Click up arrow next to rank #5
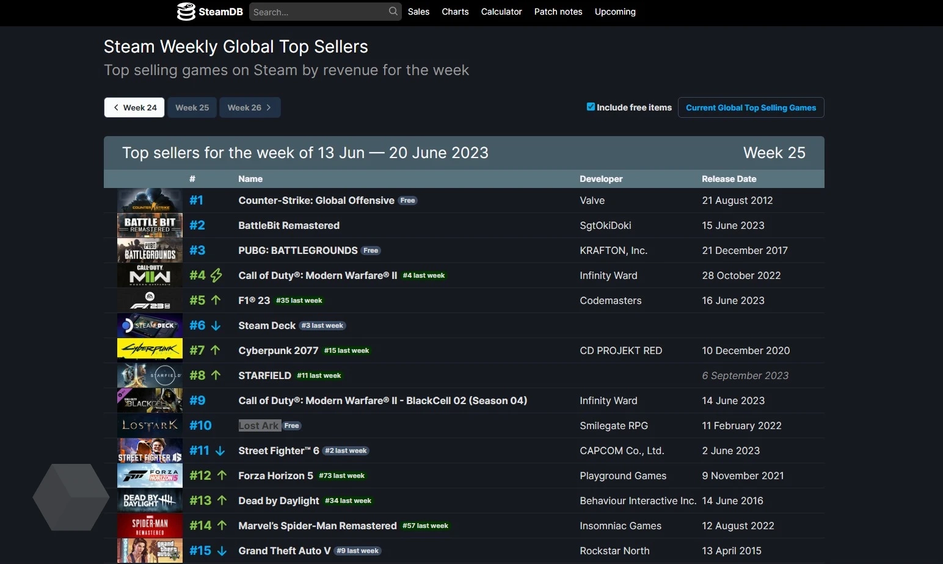Image resolution: width=943 pixels, height=564 pixels. point(216,300)
